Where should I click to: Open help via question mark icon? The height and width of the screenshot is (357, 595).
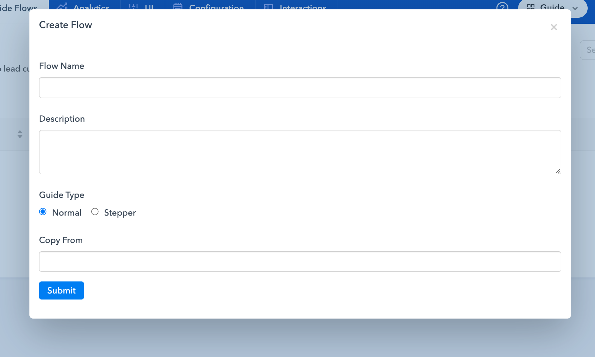(502, 6)
